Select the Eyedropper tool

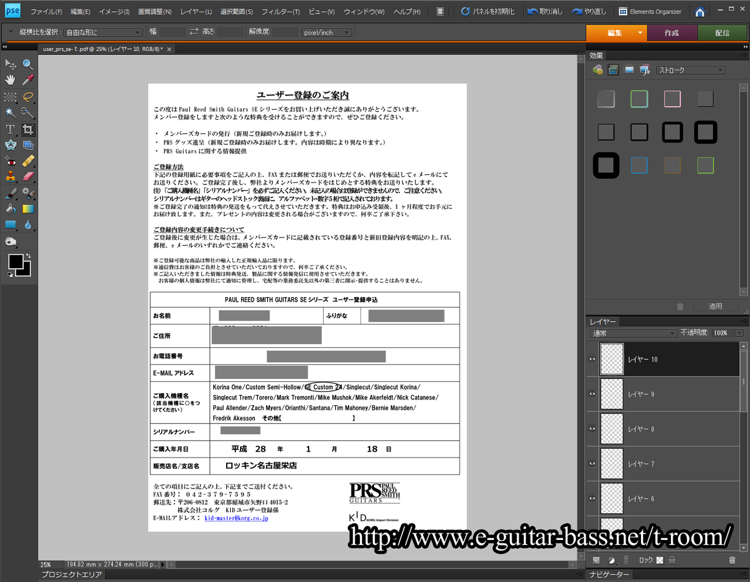click(x=28, y=80)
